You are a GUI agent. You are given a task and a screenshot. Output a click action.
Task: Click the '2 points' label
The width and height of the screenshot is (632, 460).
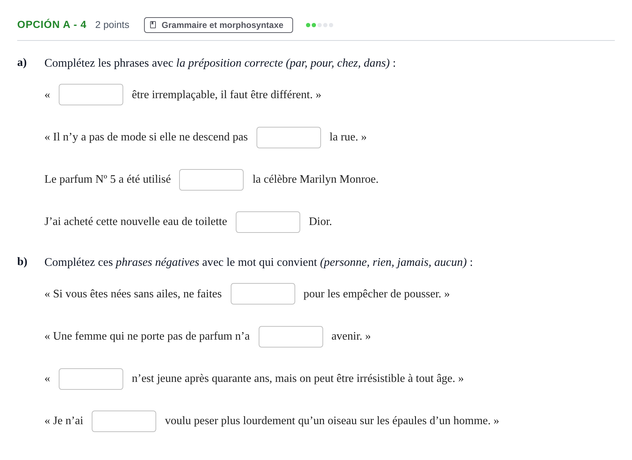point(112,25)
